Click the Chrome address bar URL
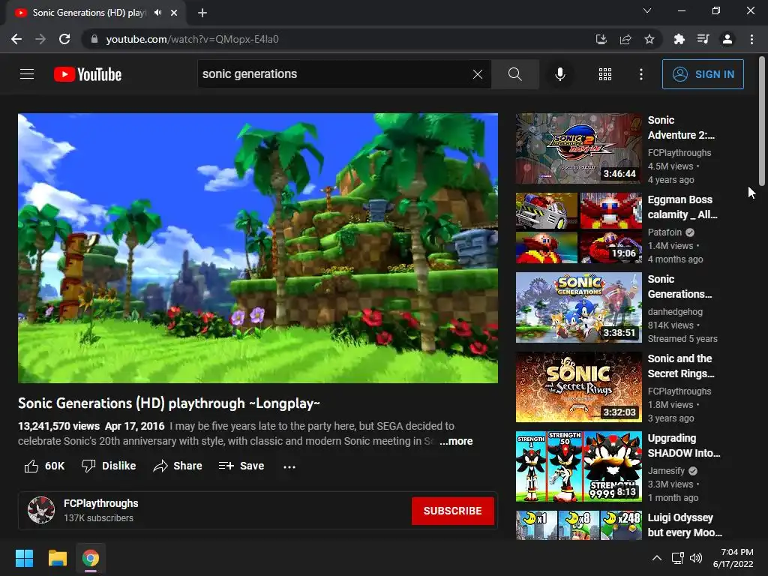Image resolution: width=768 pixels, height=576 pixels. coord(192,39)
